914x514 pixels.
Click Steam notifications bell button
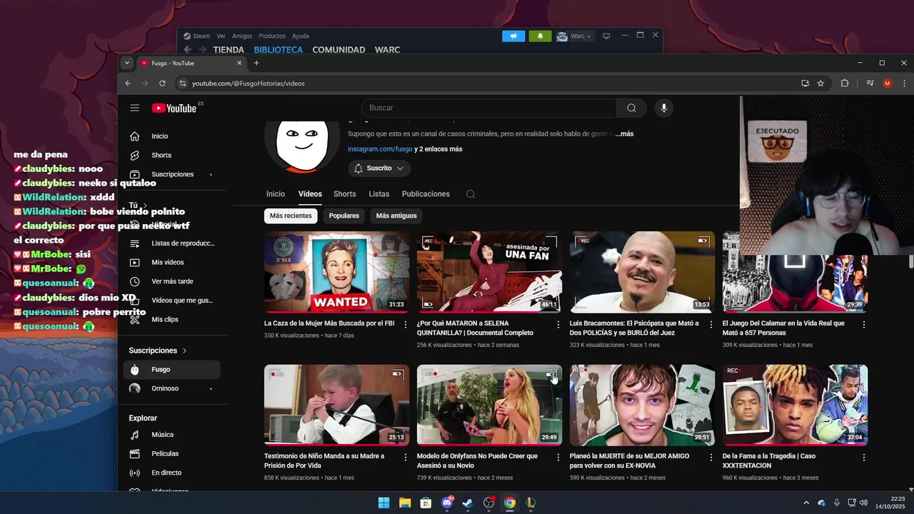click(x=540, y=36)
